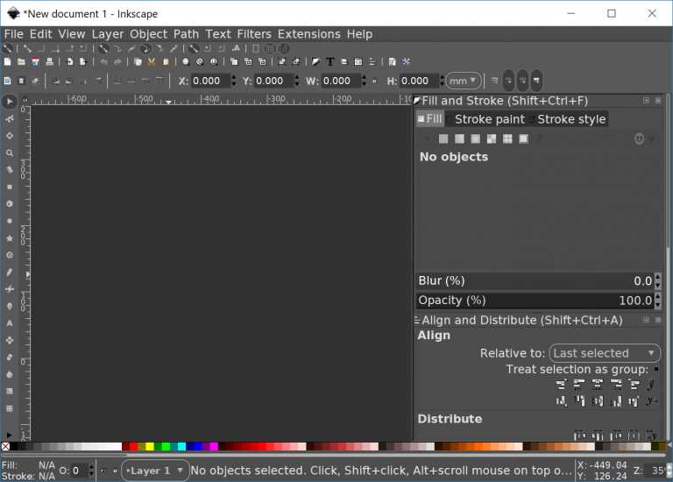This screenshot has height=482, width=673.
Task: Toggle Treat selection as group checkbox
Action: click(x=656, y=370)
